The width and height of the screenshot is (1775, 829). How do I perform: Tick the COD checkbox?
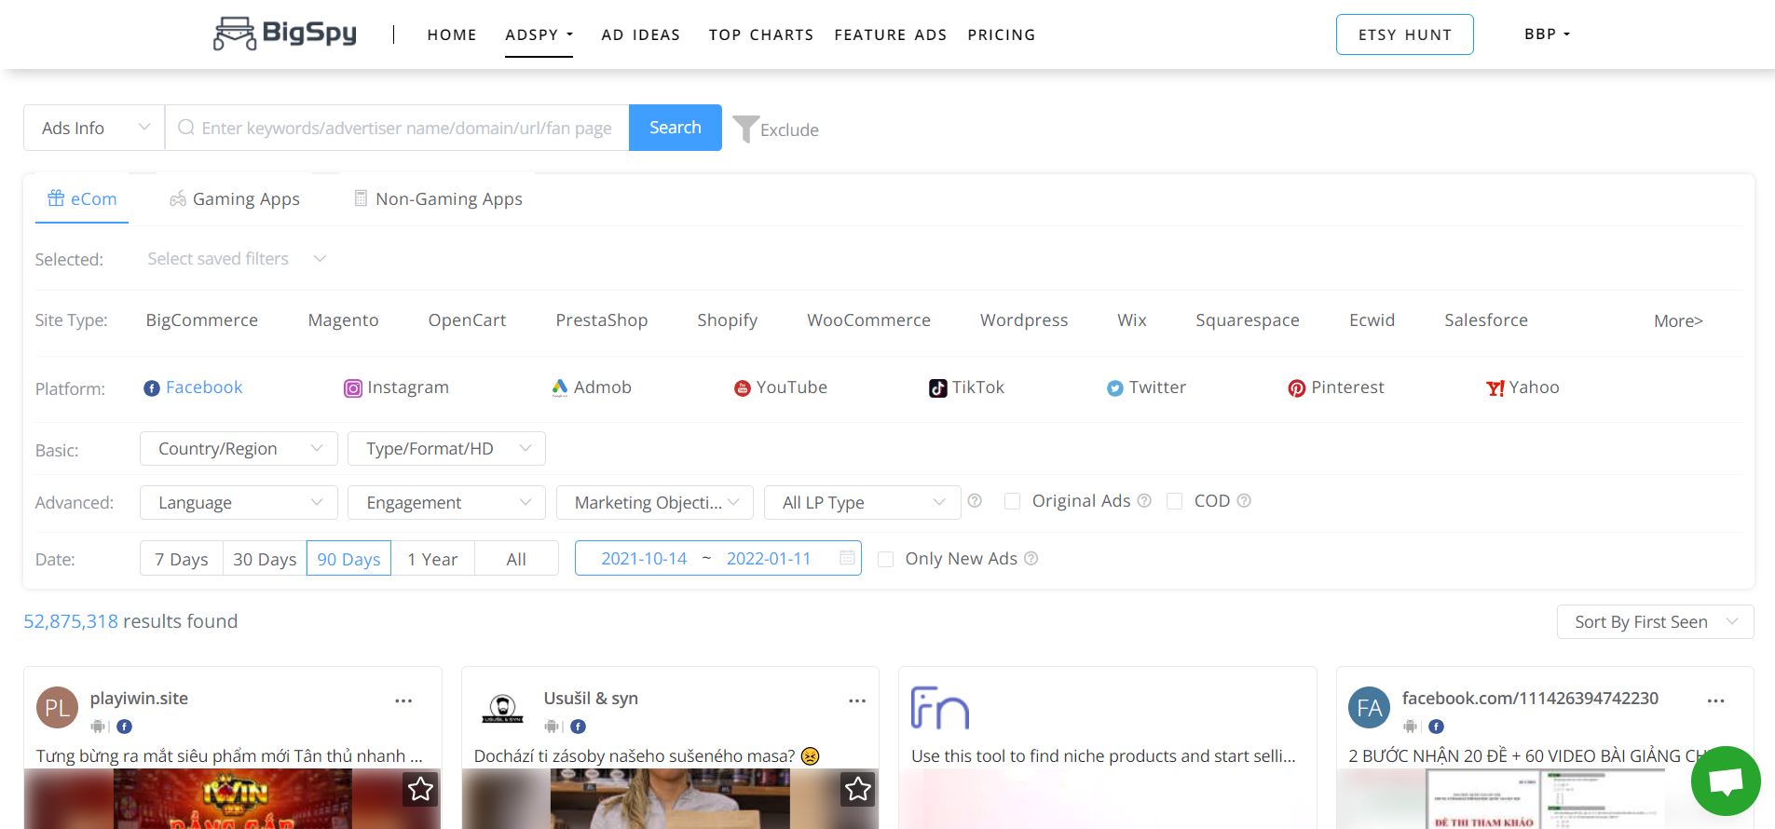coord(1175,501)
